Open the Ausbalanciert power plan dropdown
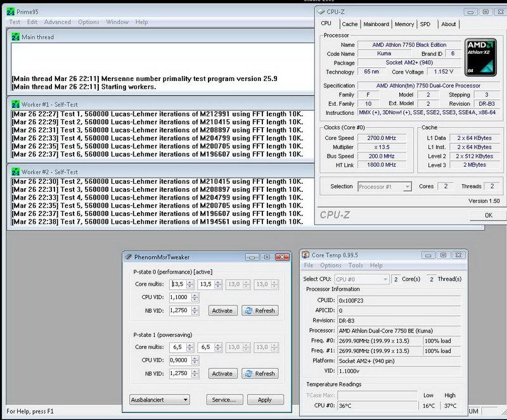507x420 pixels. (x=160, y=400)
